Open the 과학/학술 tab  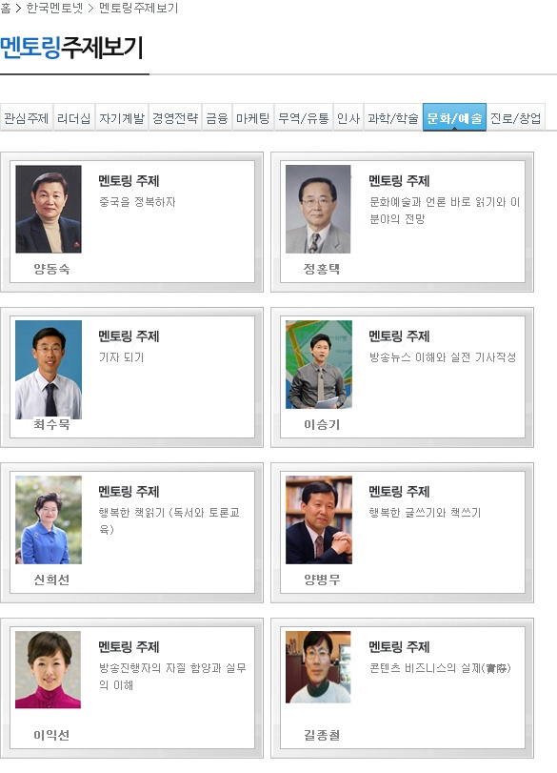pyautogui.click(x=393, y=118)
